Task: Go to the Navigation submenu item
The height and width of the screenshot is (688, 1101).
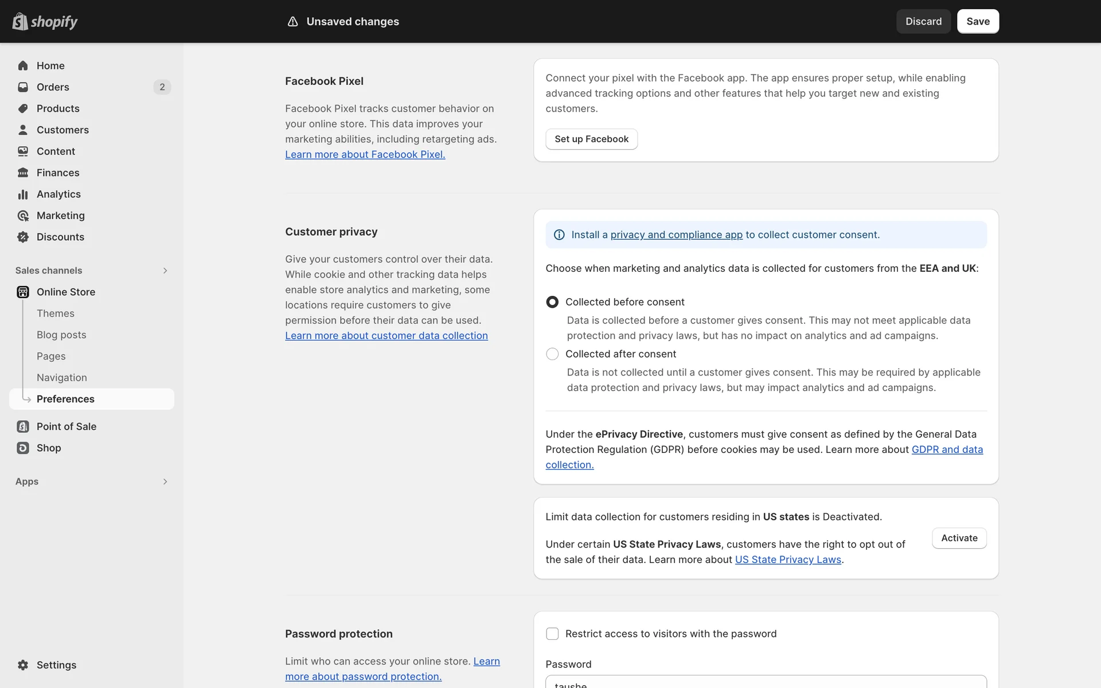Action: click(x=62, y=378)
